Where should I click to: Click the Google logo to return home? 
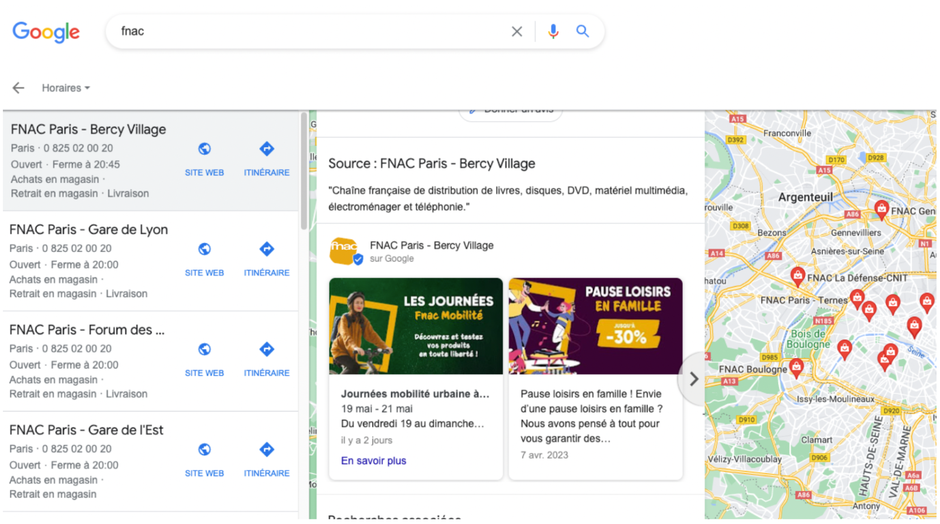click(46, 32)
